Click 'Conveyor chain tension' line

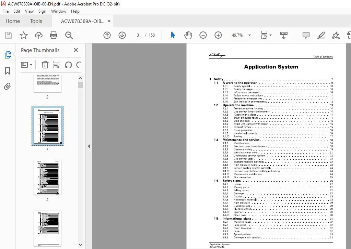pos(247,238)
